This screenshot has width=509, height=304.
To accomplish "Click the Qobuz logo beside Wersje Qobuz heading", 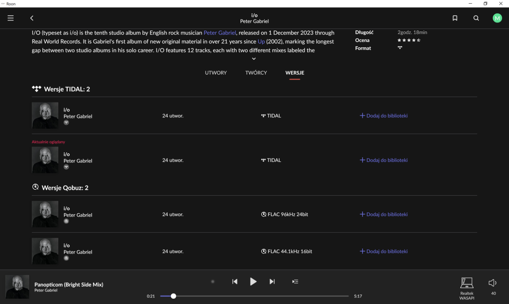I will pyautogui.click(x=35, y=187).
